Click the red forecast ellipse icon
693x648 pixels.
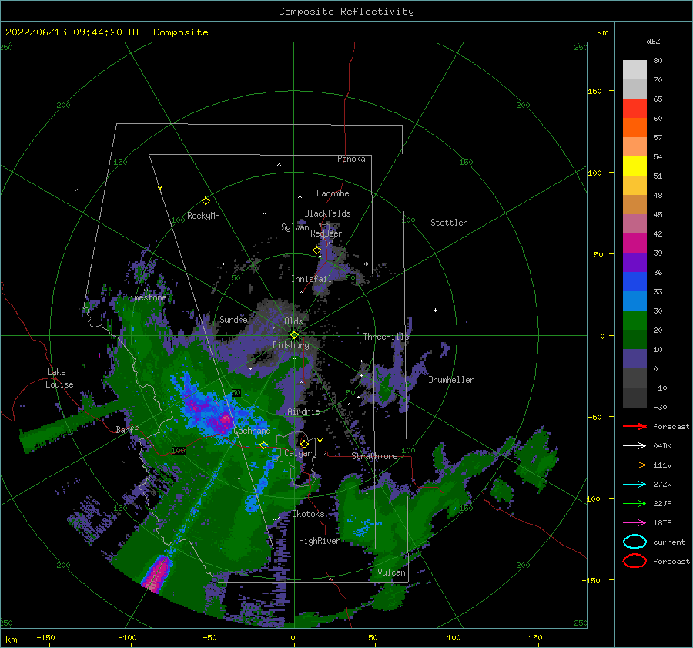(x=634, y=561)
